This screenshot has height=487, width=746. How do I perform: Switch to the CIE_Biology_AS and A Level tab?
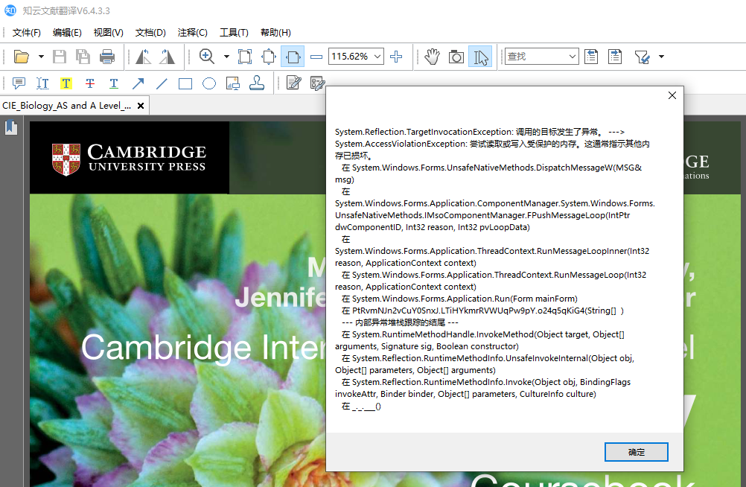pos(66,105)
